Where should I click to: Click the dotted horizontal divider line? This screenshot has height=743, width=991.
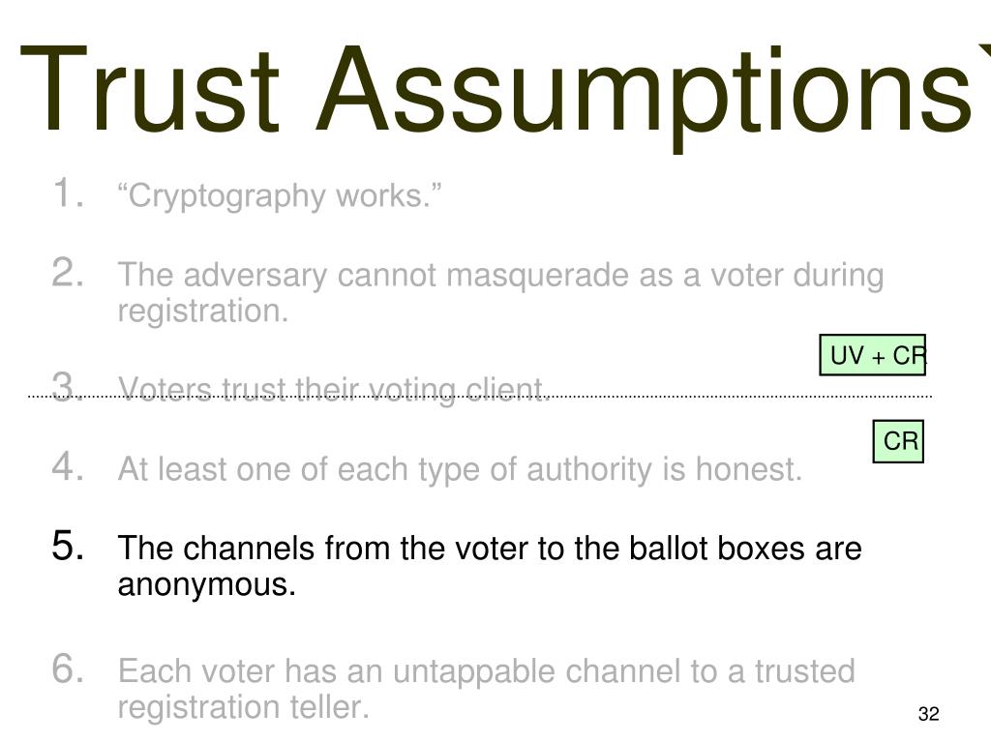click(480, 397)
